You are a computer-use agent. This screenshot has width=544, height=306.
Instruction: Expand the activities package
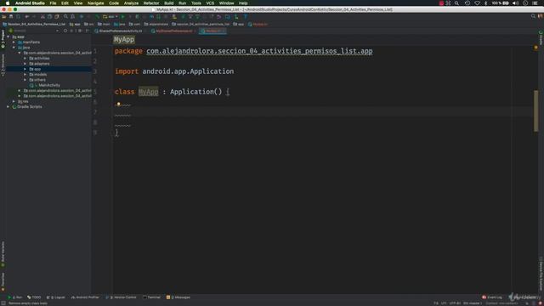[25, 59]
